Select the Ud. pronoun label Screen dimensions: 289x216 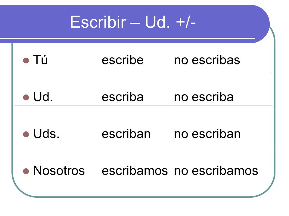tap(43, 97)
